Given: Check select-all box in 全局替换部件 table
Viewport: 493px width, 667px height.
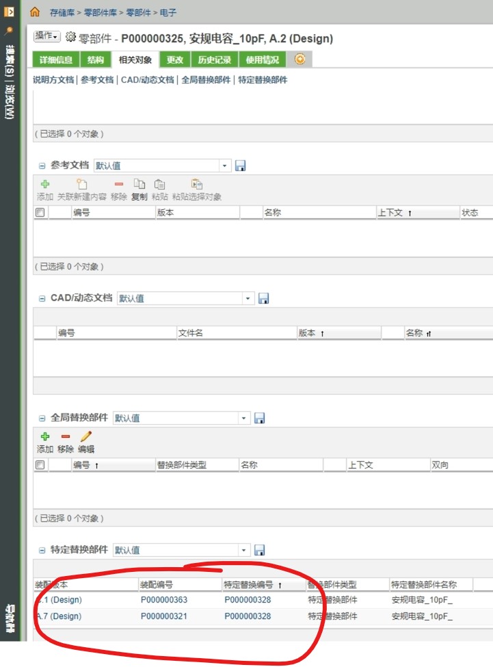Looking at the screenshot, I should [x=40, y=465].
